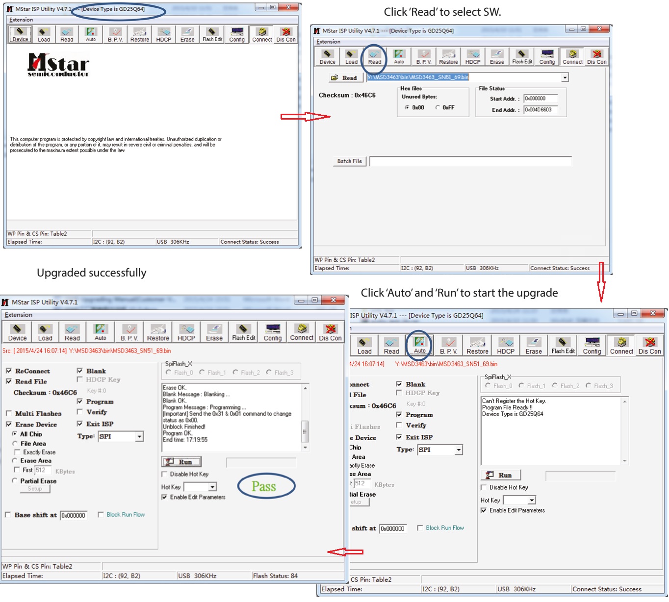
Task: Click log scrollbar in Program File Ready window
Action: click(x=624, y=431)
